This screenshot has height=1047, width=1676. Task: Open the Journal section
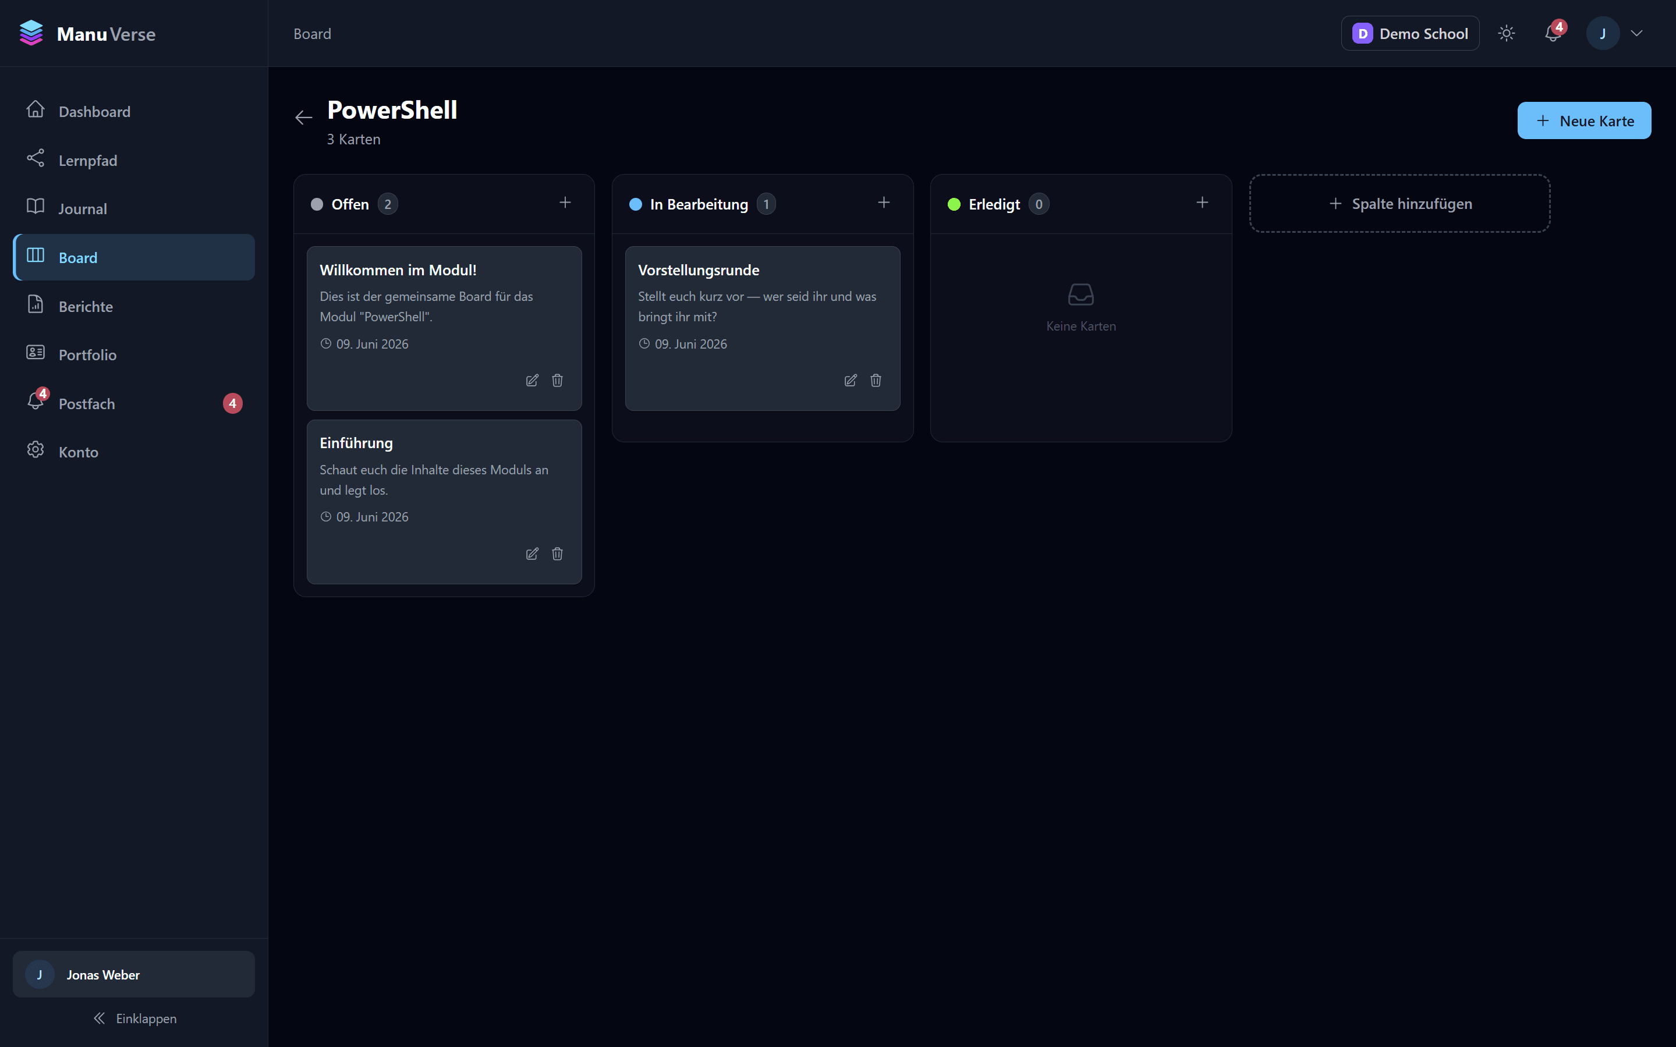pyautogui.click(x=134, y=208)
